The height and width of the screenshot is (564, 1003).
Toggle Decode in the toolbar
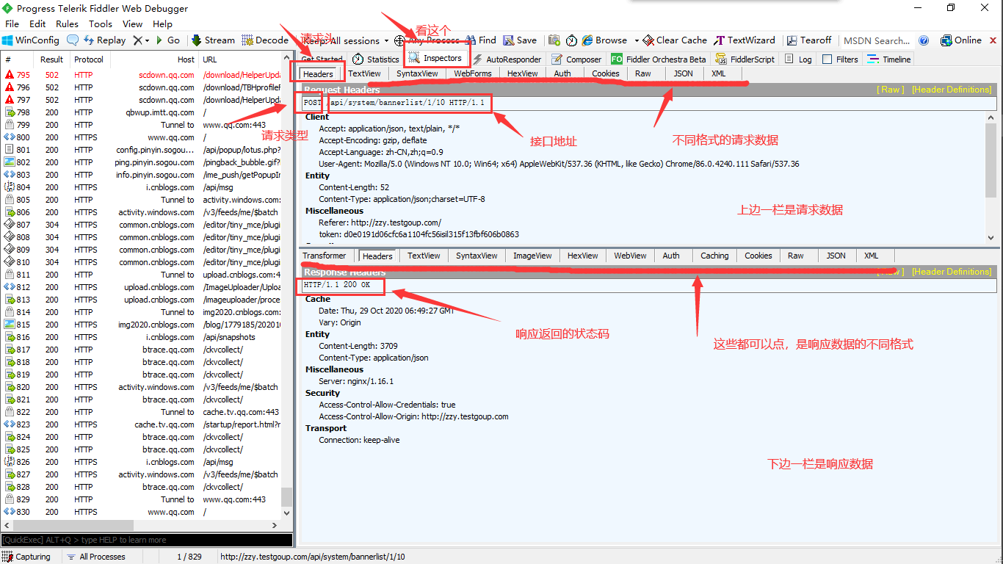pos(266,40)
